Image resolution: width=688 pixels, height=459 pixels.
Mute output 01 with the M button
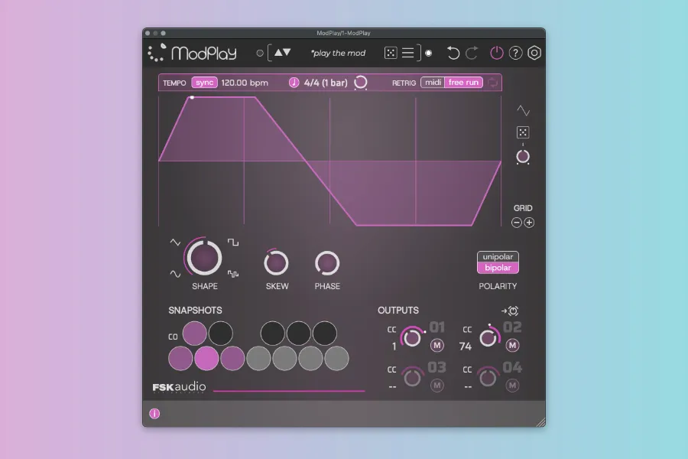point(437,346)
